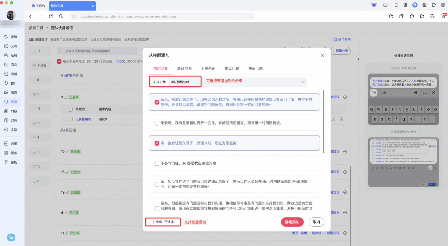Viewport: 448px width, 246px height.
Task: Switch to the 工作台 browser tab
Action: (38, 6)
